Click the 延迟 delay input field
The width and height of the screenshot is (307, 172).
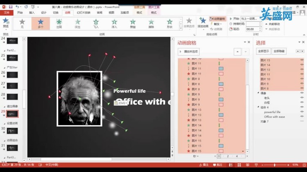pyautogui.click(x=252, y=29)
